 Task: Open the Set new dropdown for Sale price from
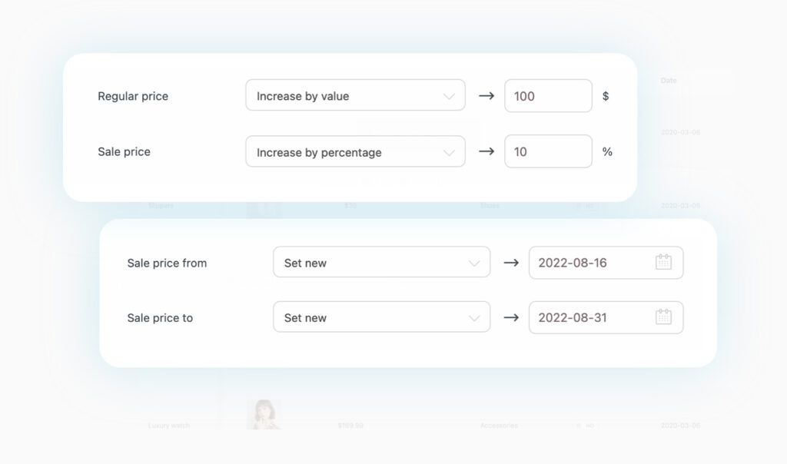[x=382, y=262]
